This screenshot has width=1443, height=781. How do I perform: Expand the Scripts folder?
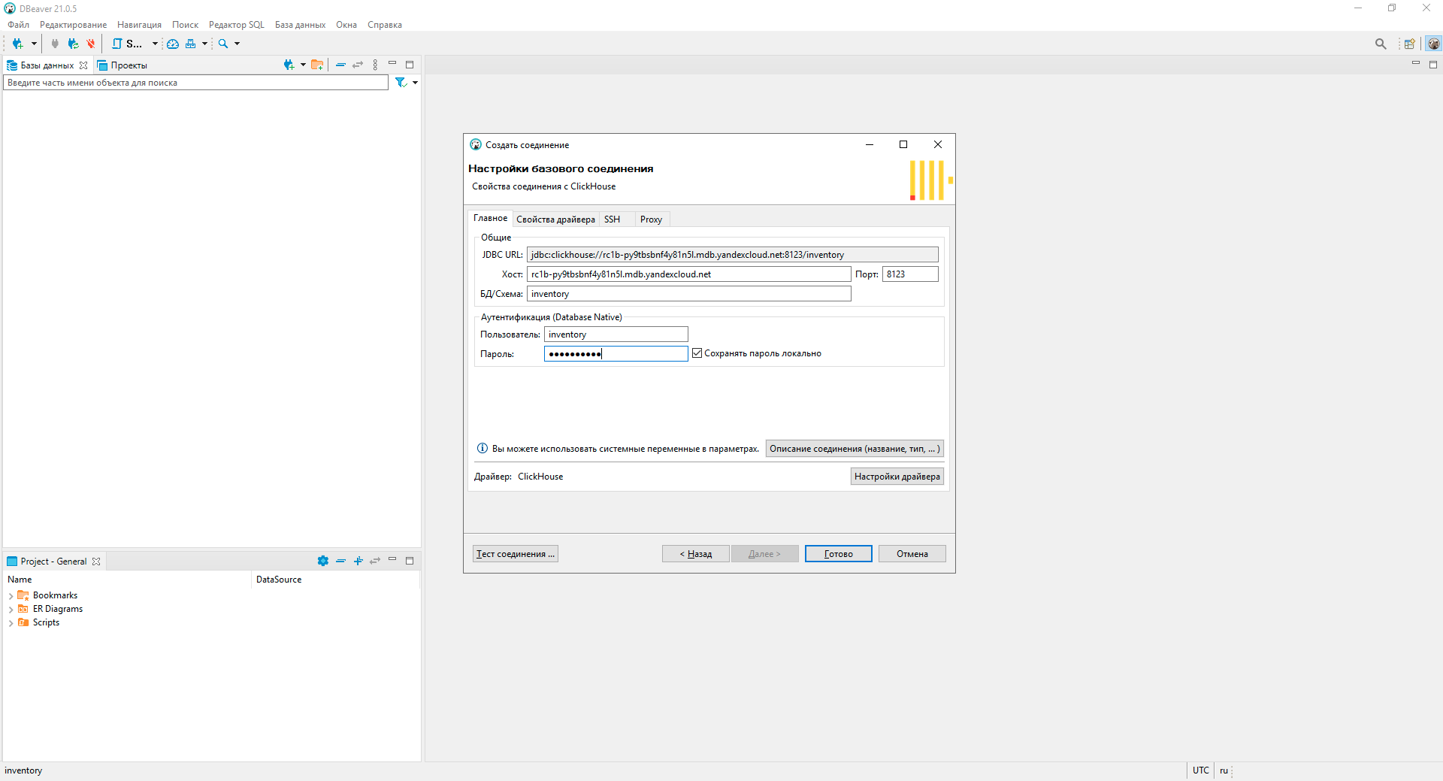coord(11,623)
